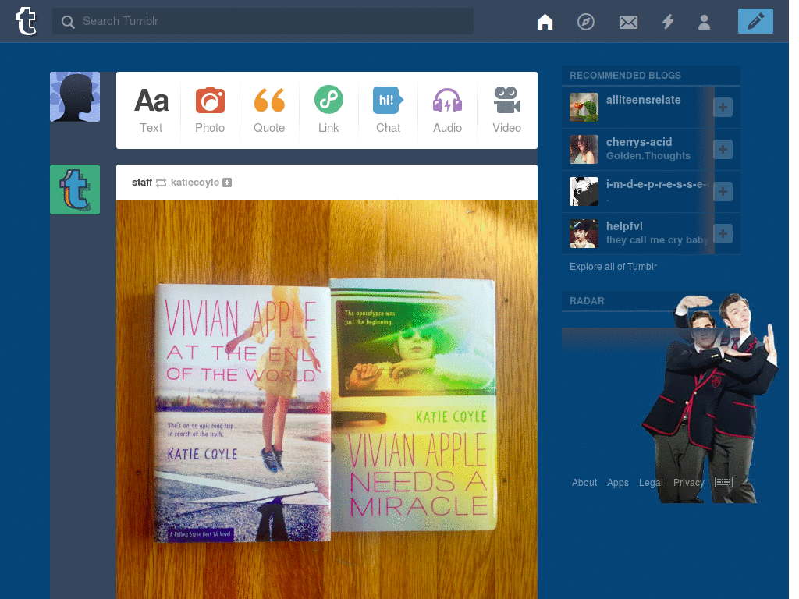Click allteensrelate avatar thumbnail
799x599 pixels.
584,108
